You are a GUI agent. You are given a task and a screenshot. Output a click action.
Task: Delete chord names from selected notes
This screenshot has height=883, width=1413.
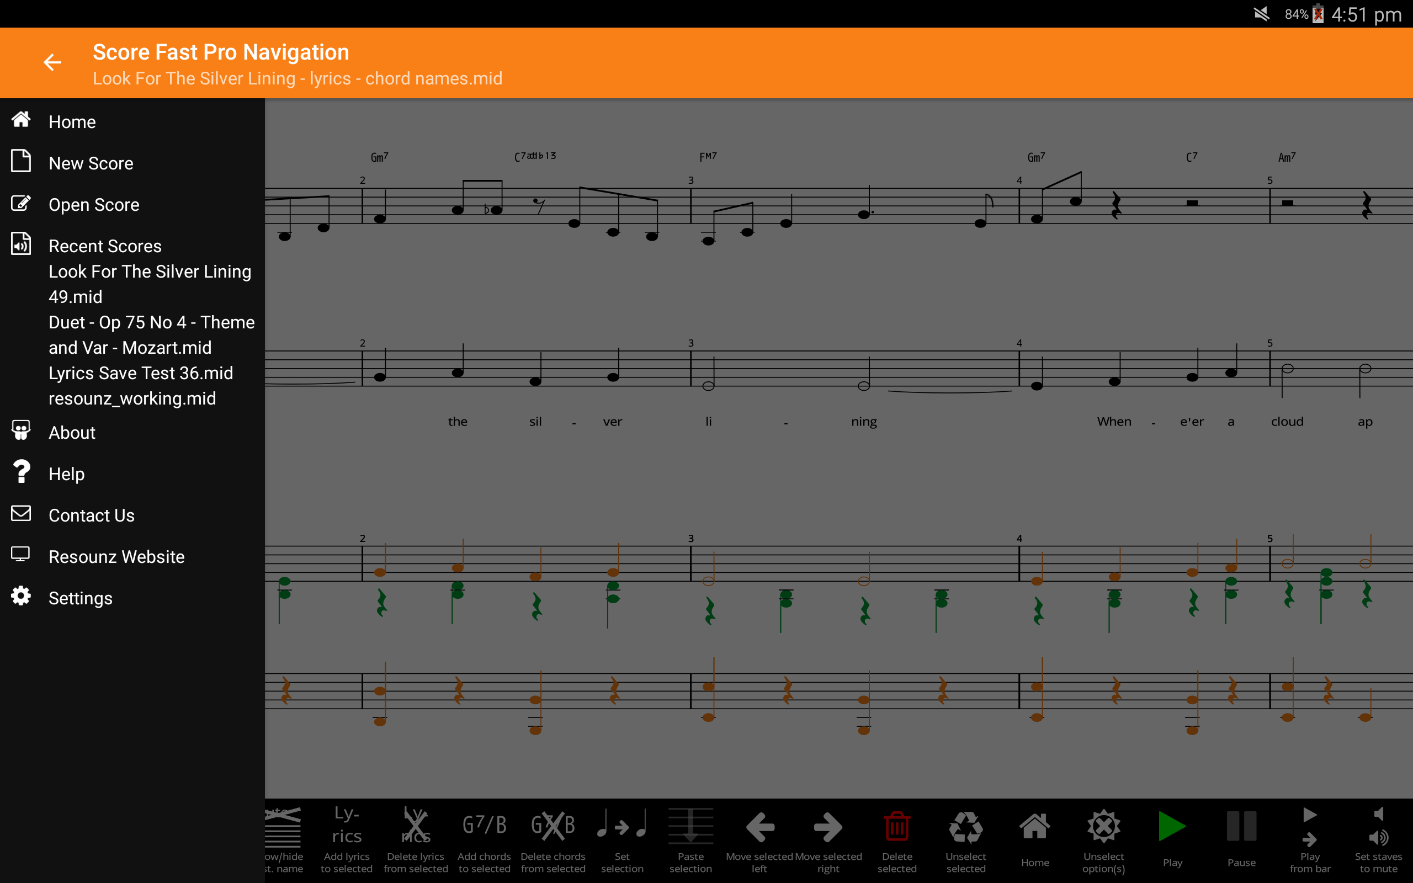point(554,838)
